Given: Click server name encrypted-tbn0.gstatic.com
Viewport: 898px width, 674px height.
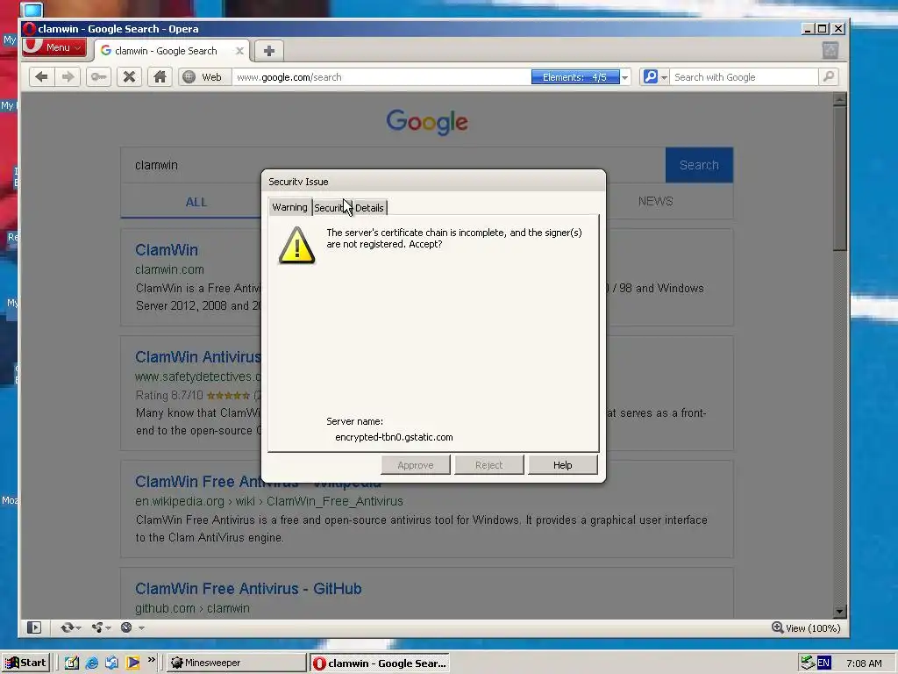Looking at the screenshot, I should tap(394, 437).
